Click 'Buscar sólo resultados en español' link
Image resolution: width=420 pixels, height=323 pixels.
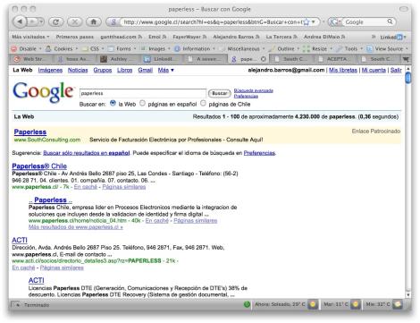(x=87, y=153)
